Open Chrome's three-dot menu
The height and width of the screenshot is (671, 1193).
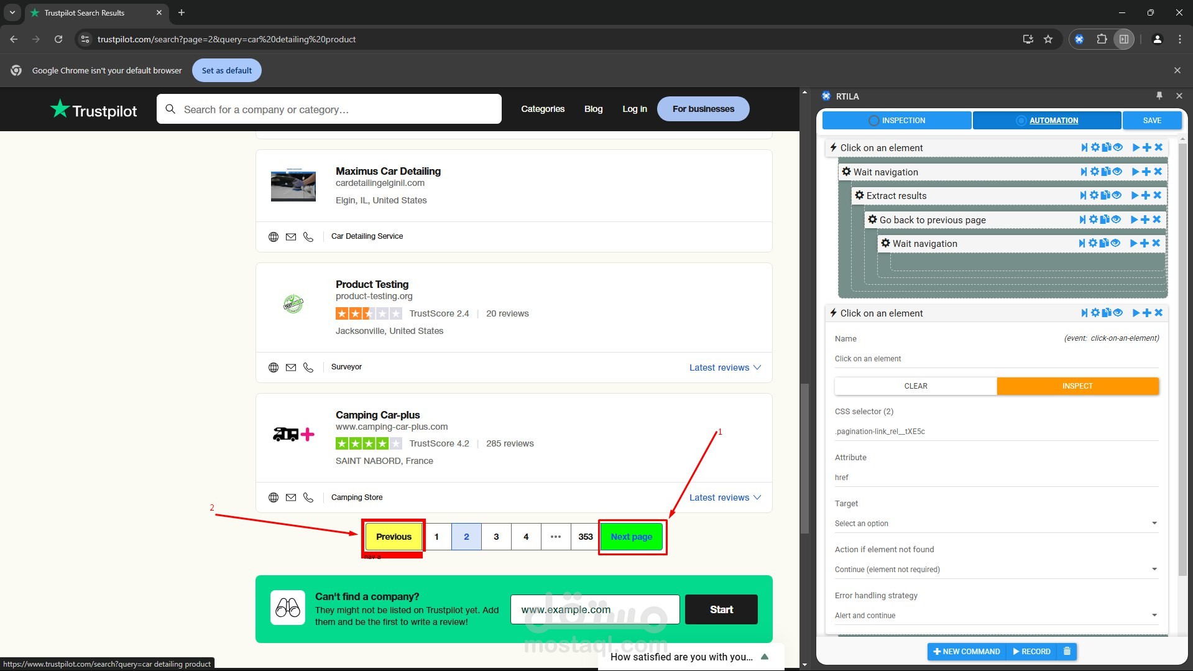coord(1179,39)
